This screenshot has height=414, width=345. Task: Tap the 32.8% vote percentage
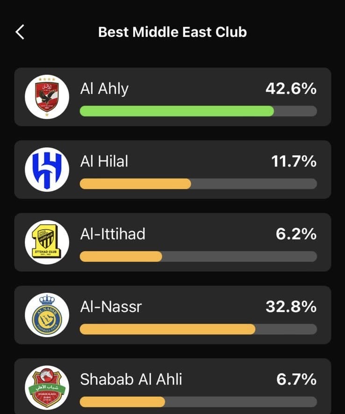coord(291,307)
